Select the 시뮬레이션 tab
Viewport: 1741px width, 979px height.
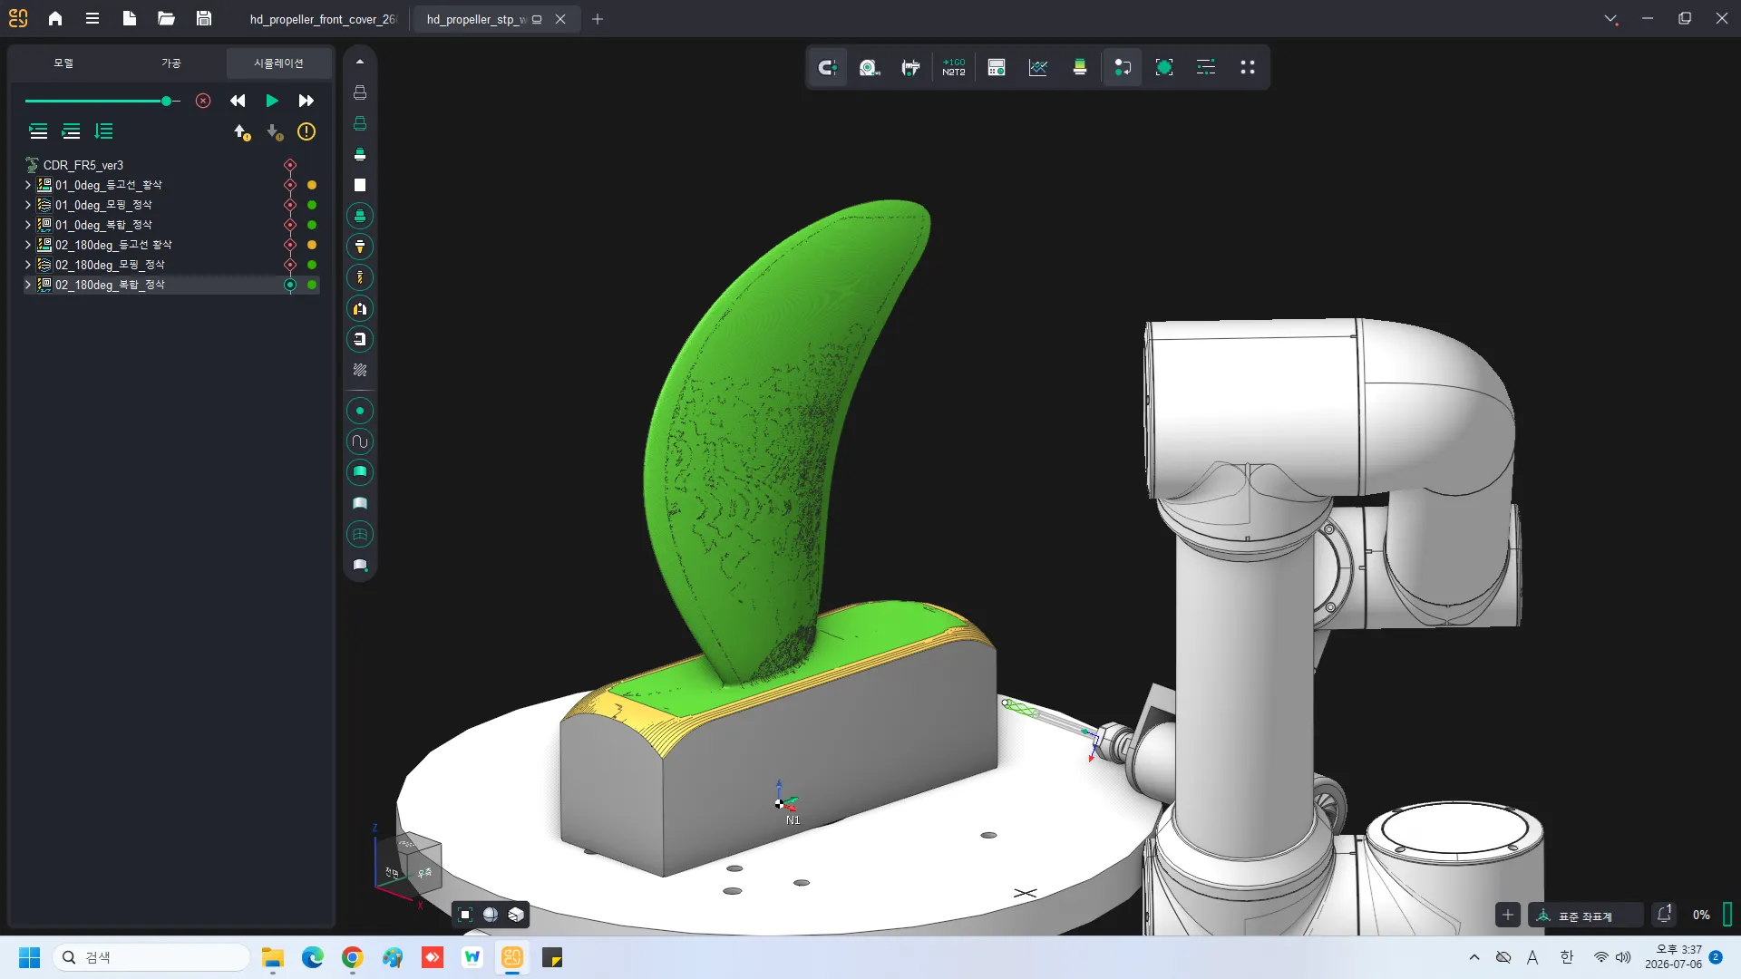click(279, 63)
